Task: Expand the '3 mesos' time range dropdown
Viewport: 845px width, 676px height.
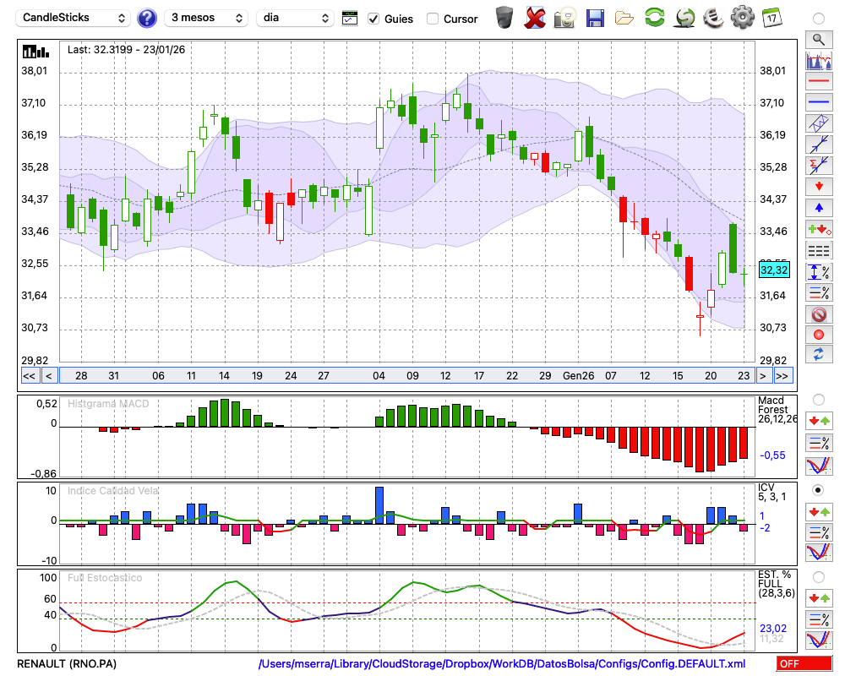Action: [x=206, y=18]
